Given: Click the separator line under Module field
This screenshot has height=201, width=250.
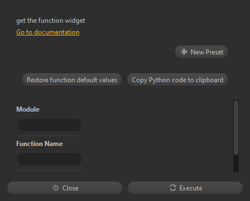Looking at the screenshot, I should (x=49, y=135).
